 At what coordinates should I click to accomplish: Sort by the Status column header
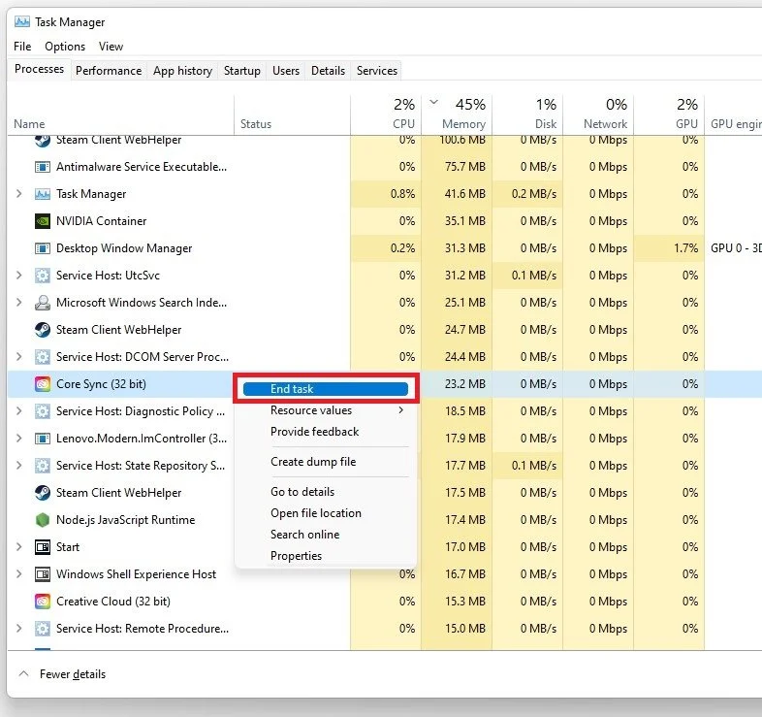292,115
